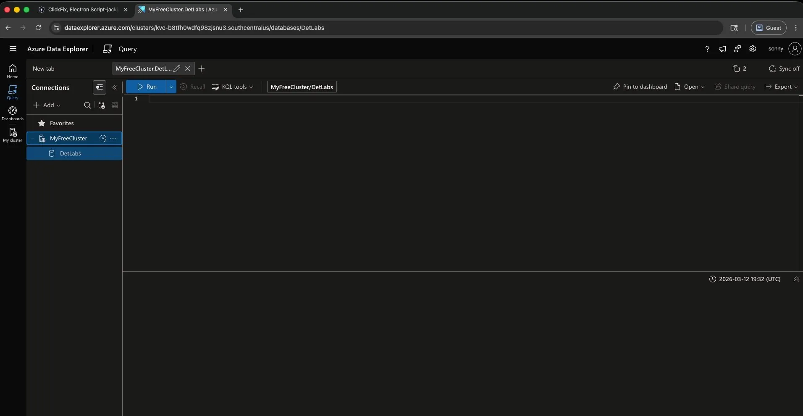Rename the MyFreeCluster.DetL... tab with pencil icon
803x416 pixels.
(x=177, y=68)
